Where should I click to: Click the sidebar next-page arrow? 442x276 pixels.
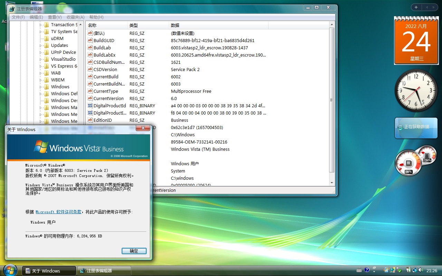tap(434, 7)
